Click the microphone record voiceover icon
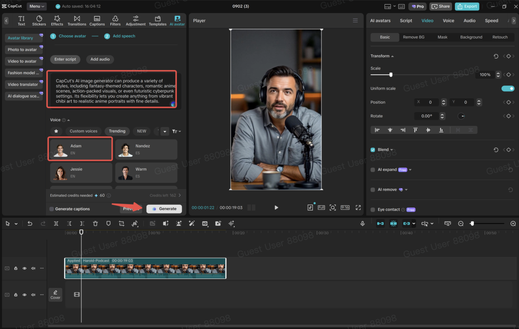 [362, 223]
